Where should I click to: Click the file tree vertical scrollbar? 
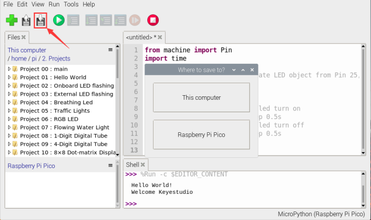click(x=118, y=100)
